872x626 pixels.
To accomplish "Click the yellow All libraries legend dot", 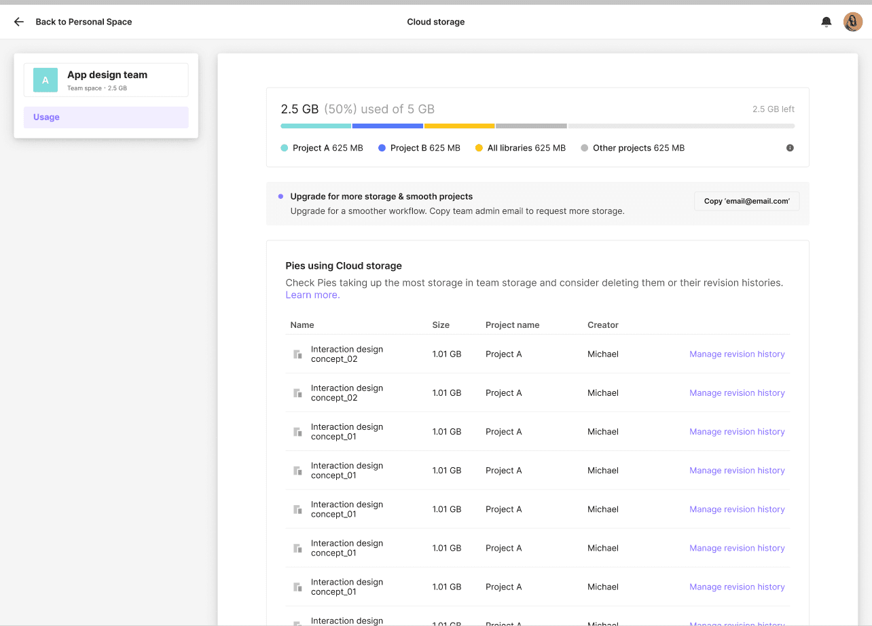I will tap(480, 147).
